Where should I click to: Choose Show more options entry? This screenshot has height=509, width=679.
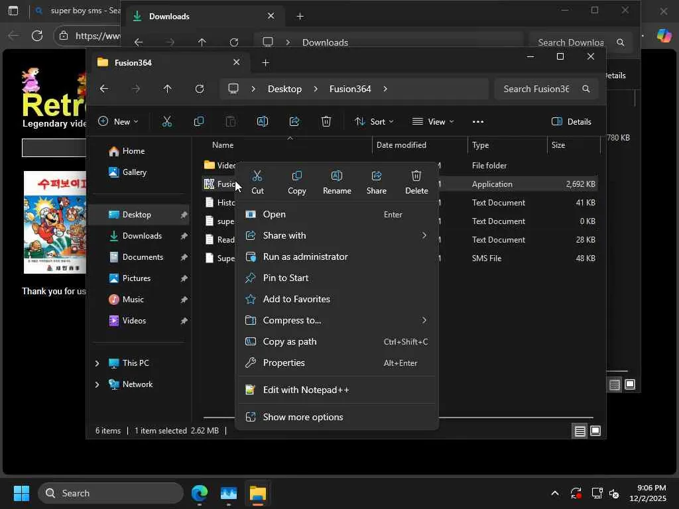pyautogui.click(x=303, y=417)
